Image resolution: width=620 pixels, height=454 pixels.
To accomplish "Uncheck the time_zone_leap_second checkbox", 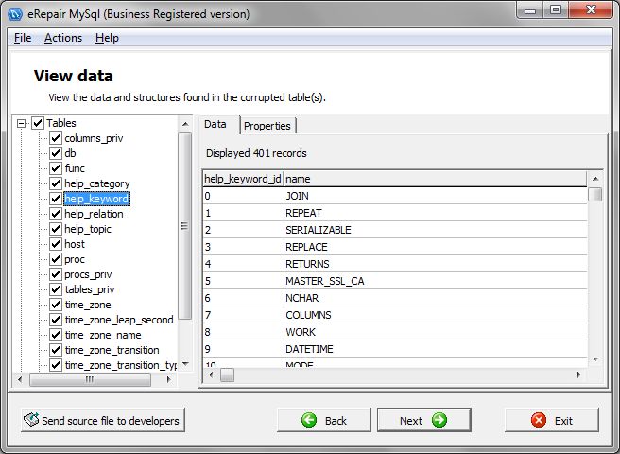I will click(56, 320).
